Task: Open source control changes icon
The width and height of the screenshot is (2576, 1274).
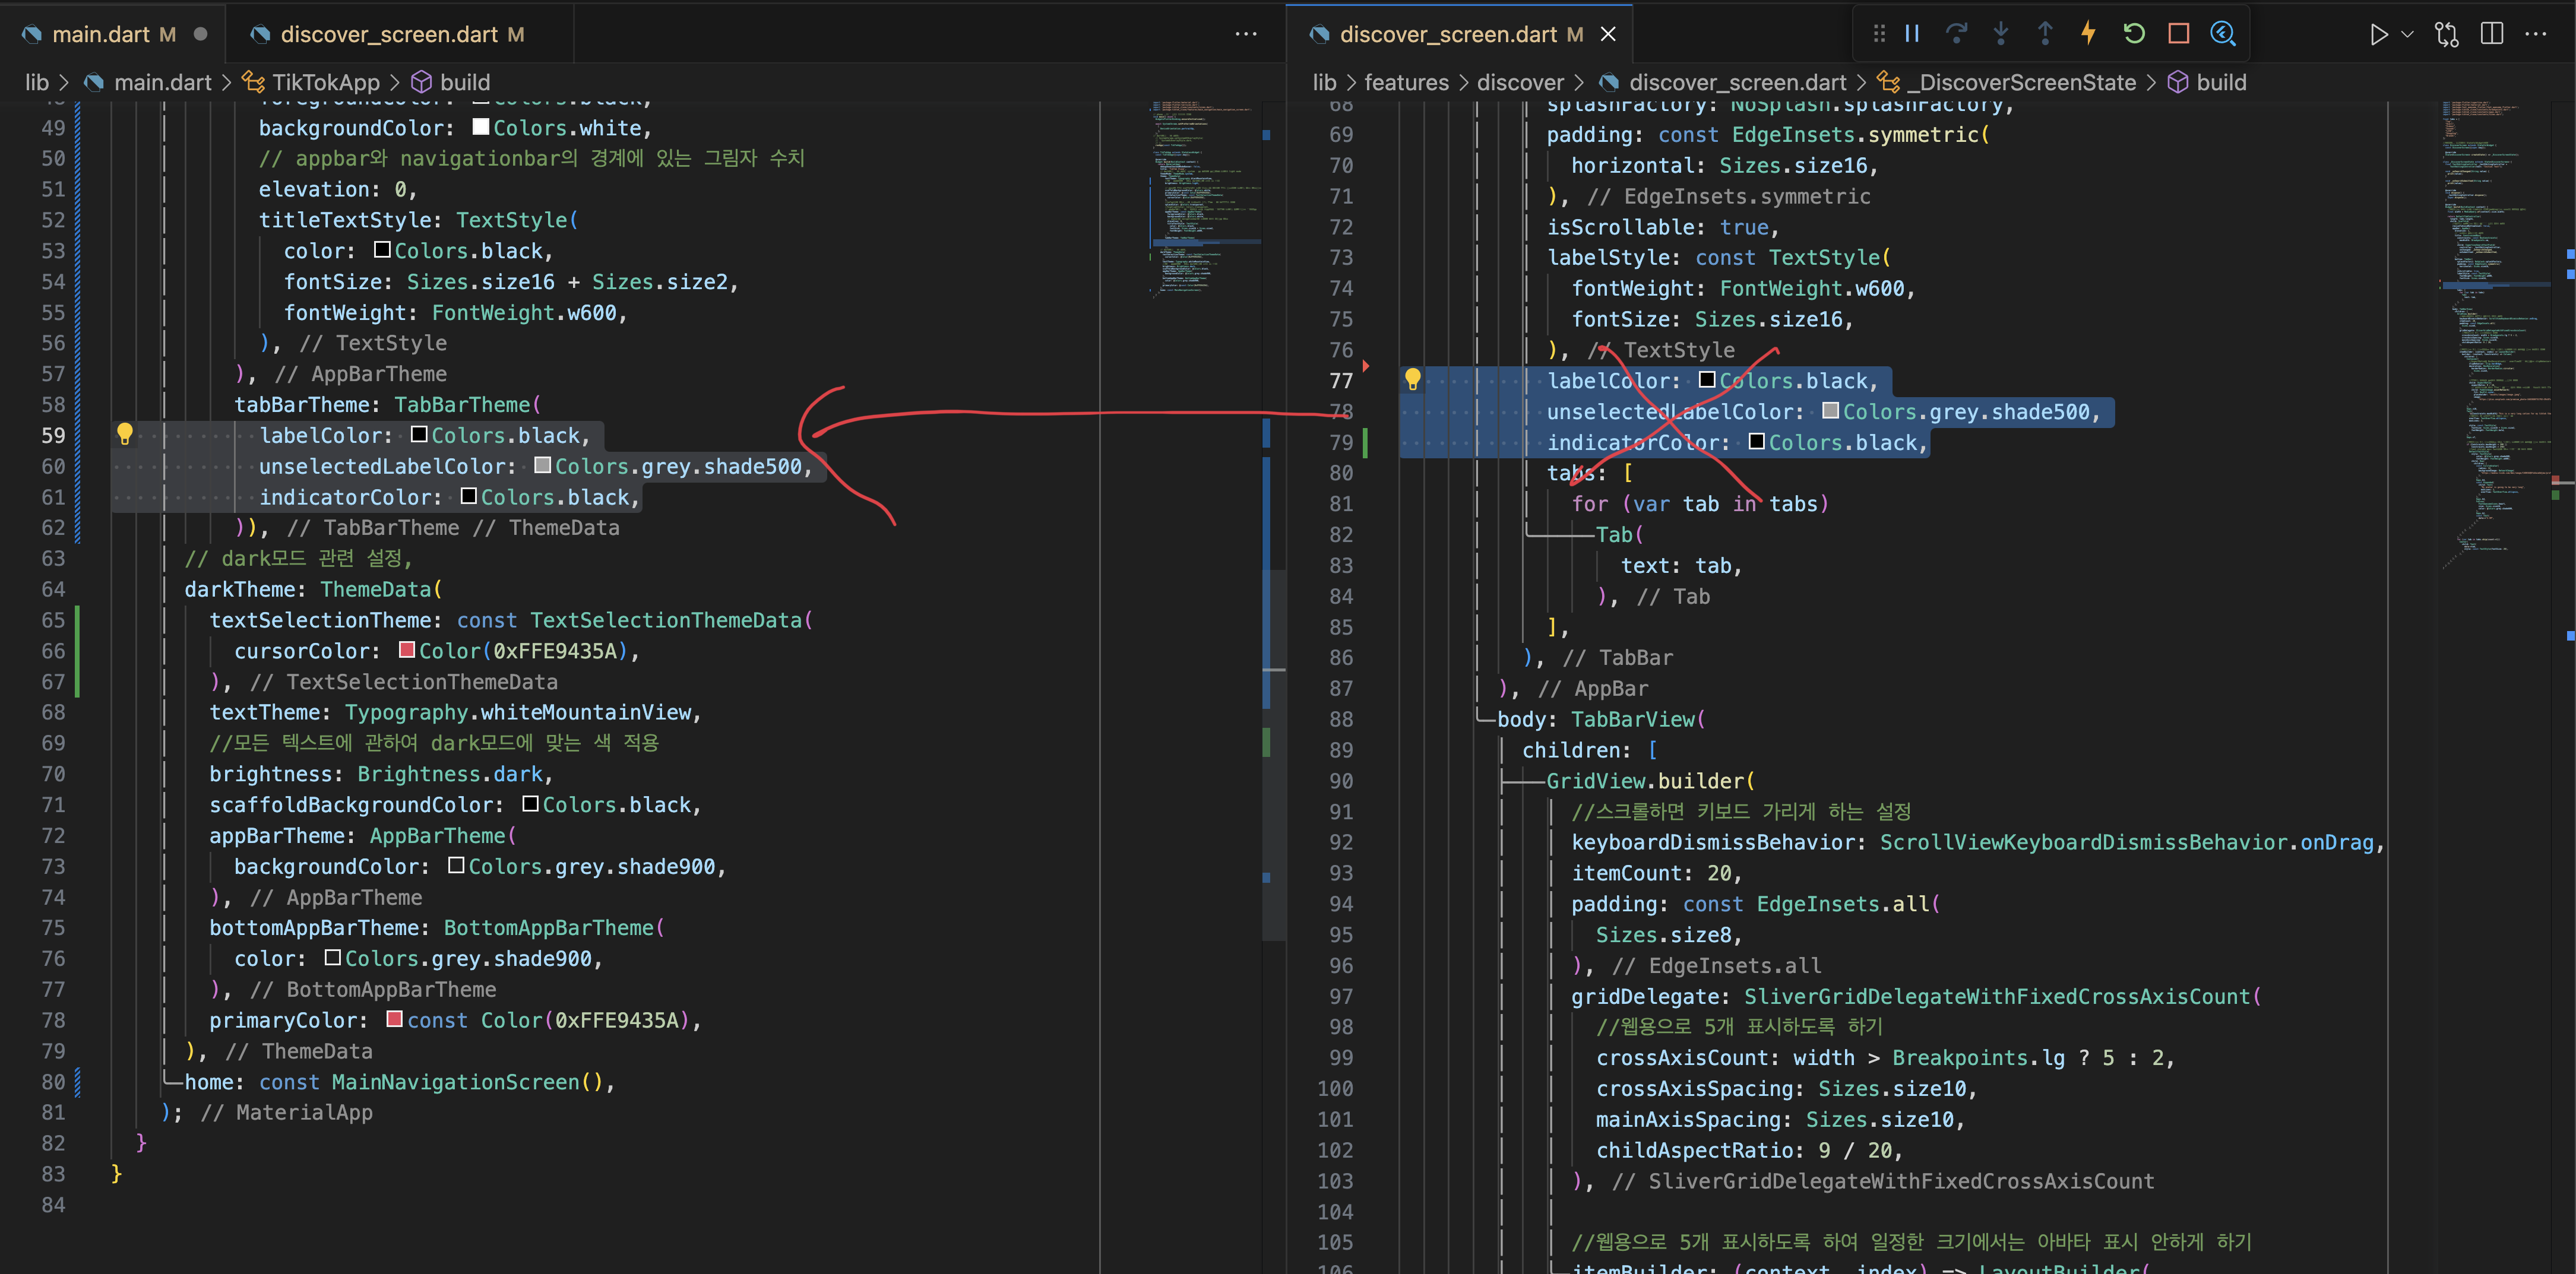Action: 2447,34
